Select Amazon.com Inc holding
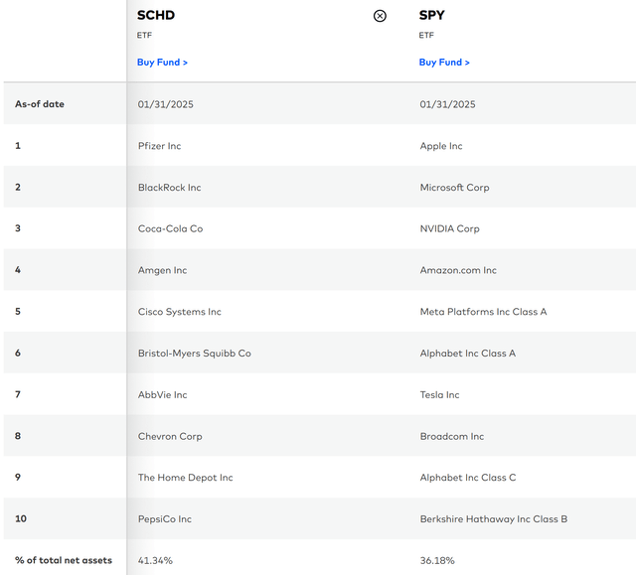The width and height of the screenshot is (636, 575). [458, 270]
